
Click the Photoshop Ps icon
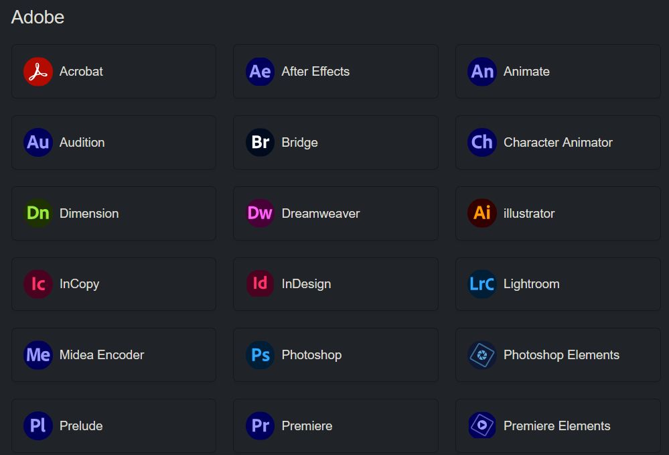pos(260,355)
